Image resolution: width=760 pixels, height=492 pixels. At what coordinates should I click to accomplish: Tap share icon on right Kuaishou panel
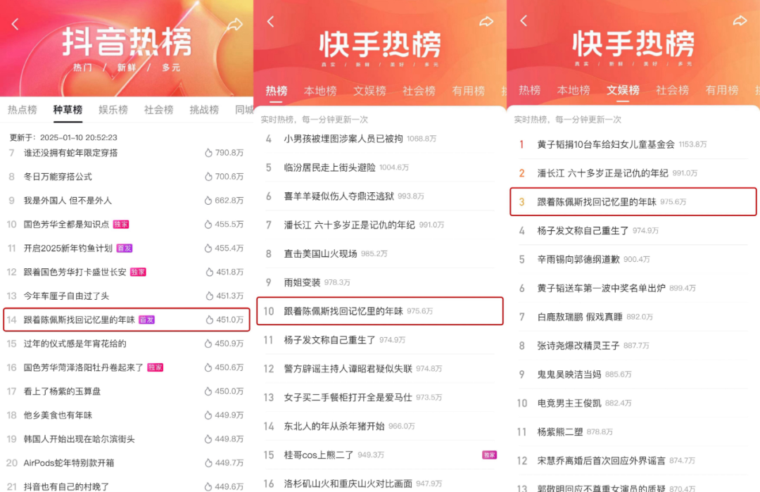(x=740, y=20)
